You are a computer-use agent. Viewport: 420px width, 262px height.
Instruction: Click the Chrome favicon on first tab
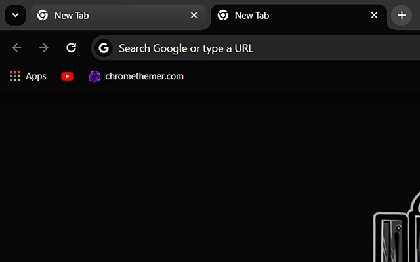(x=42, y=15)
